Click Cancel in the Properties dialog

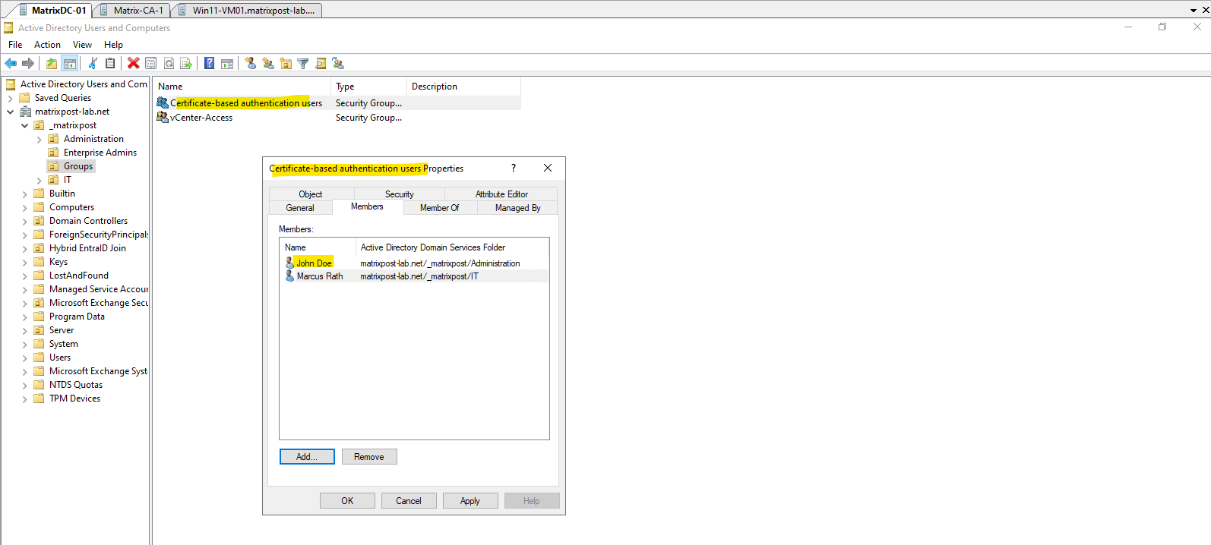point(409,500)
